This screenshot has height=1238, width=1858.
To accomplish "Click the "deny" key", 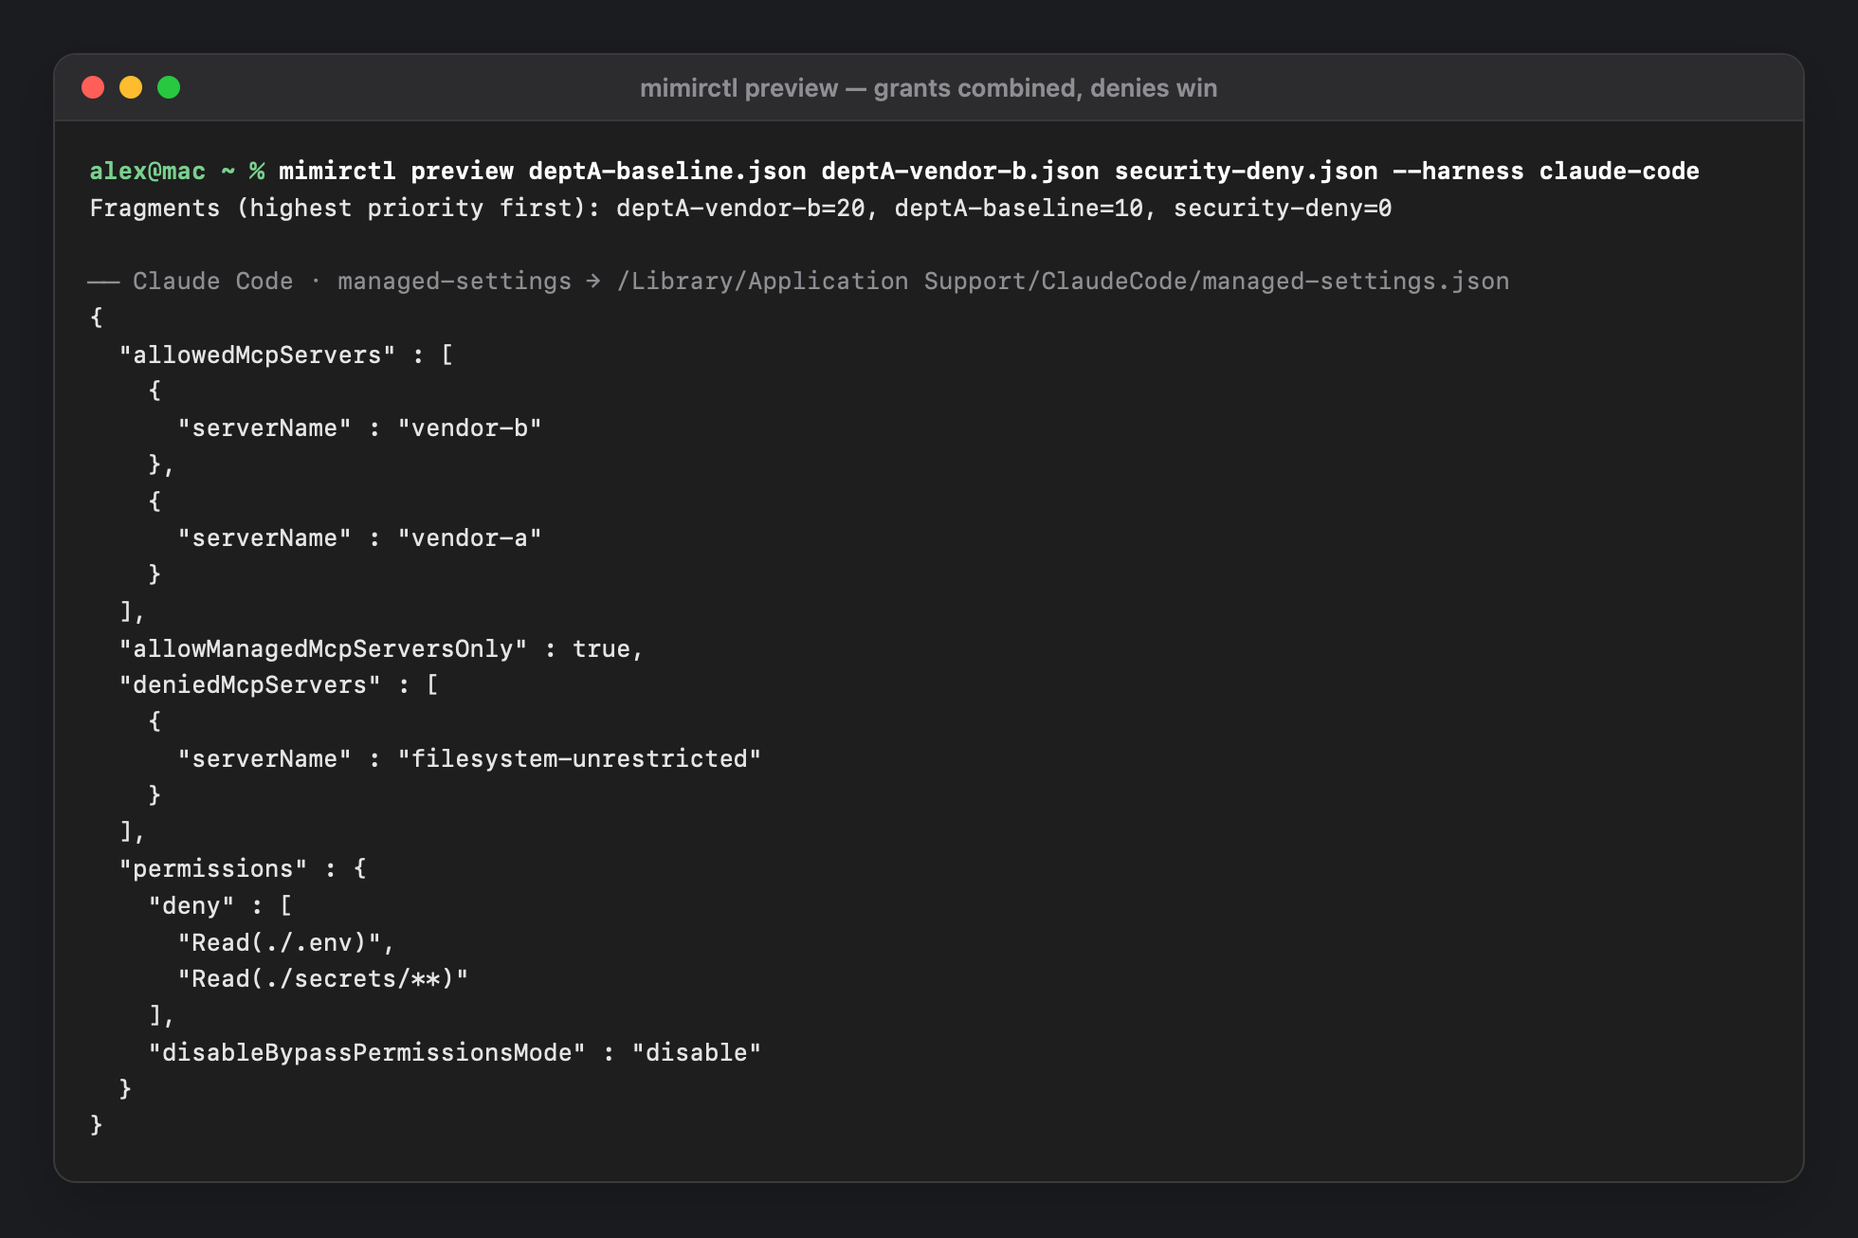I will point(191,905).
